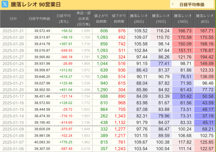Select date cell 2025-01-06
Viewport: 216px width, 152px height.
(x=13, y=149)
